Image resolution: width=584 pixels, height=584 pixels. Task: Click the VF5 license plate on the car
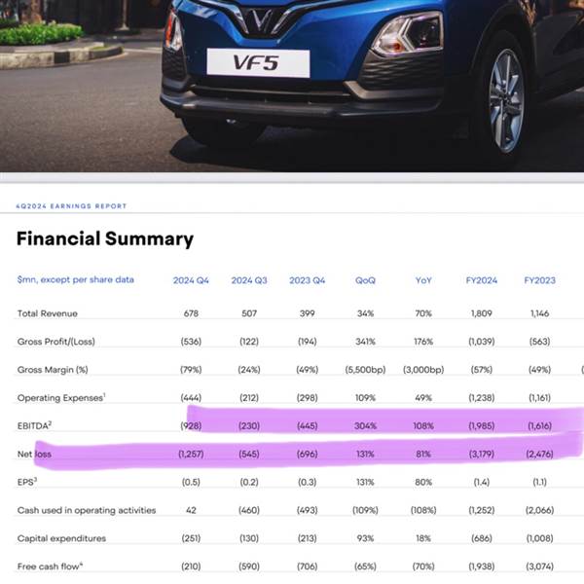pos(258,62)
